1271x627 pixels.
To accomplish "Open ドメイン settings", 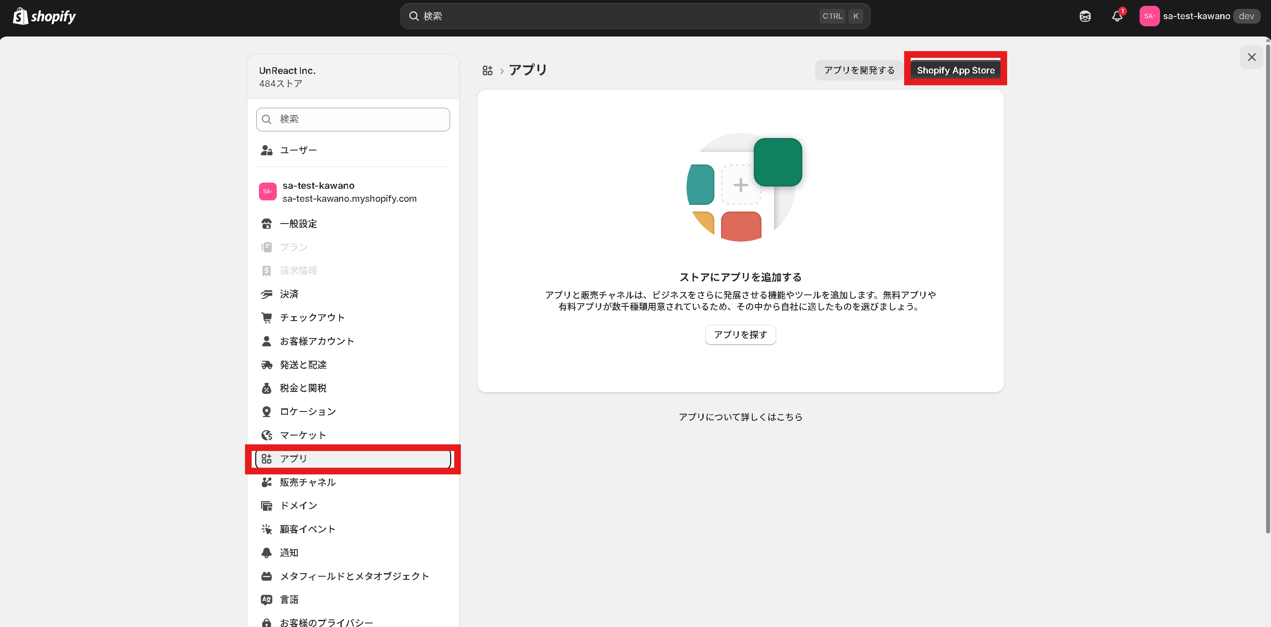I will [x=353, y=506].
